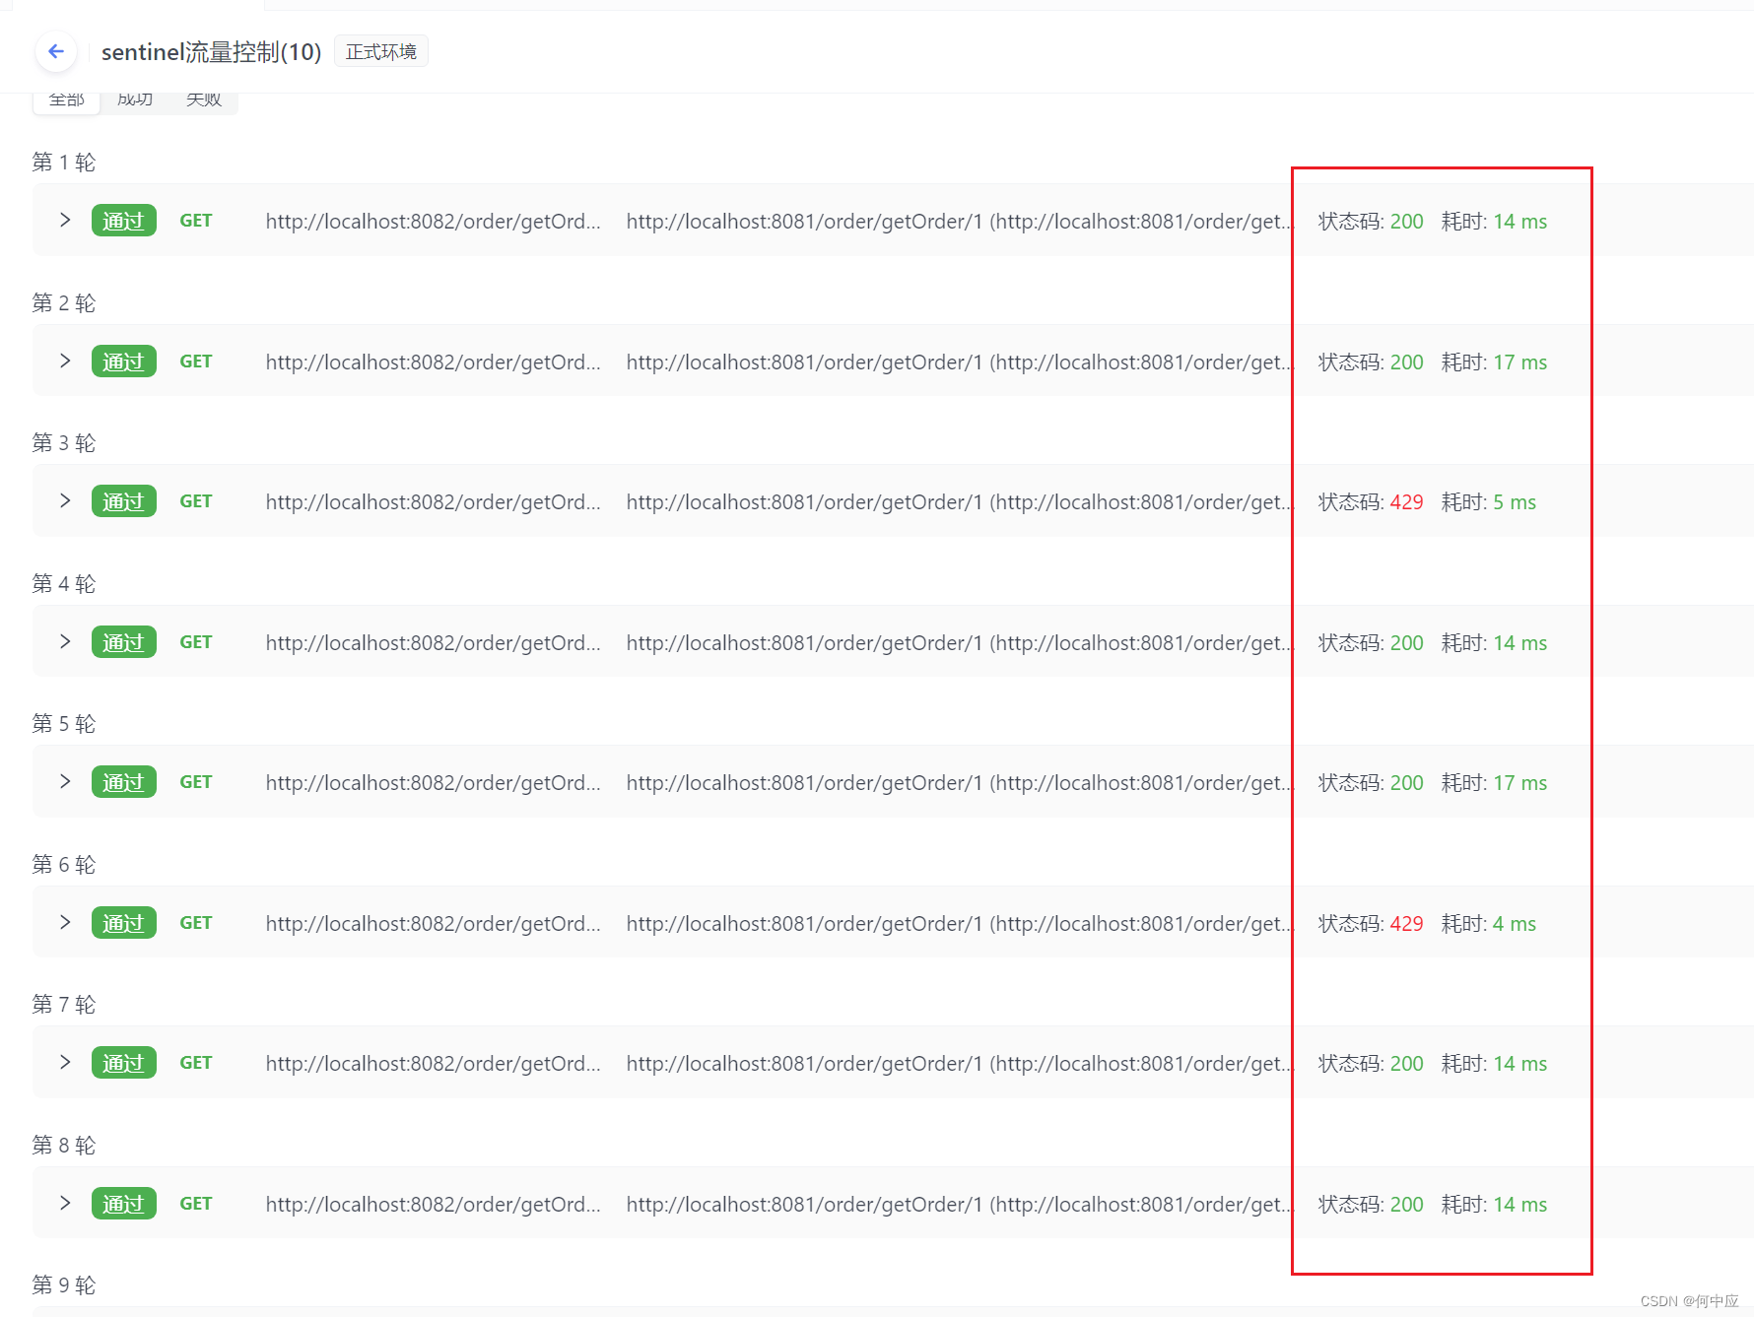Click the GET method label in round 6
The width and height of the screenshot is (1754, 1317).
(x=196, y=923)
